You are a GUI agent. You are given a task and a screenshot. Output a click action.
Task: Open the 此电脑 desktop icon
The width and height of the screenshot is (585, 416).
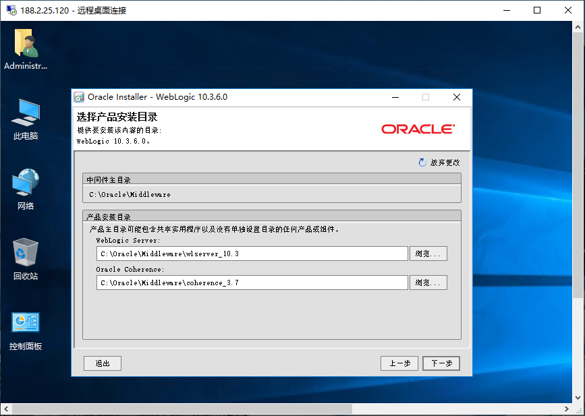26,119
